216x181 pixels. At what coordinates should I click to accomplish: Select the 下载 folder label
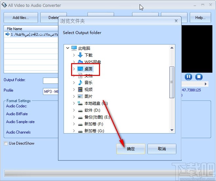[88, 55]
